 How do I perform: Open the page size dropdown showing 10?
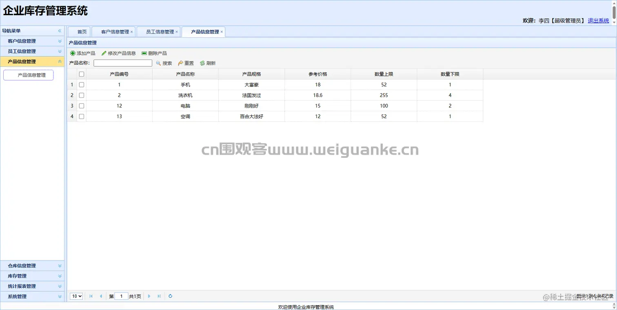76,297
